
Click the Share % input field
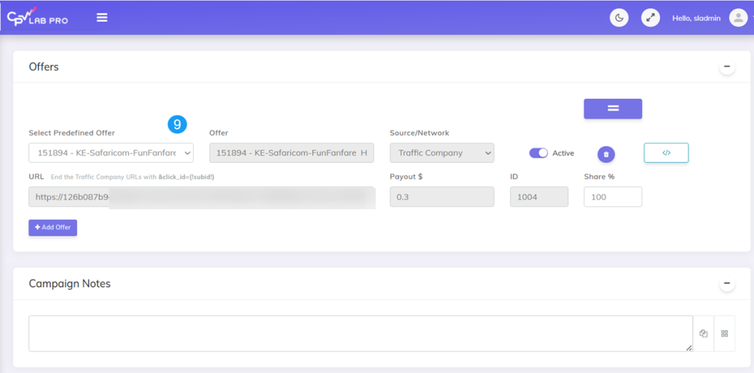pyautogui.click(x=613, y=197)
